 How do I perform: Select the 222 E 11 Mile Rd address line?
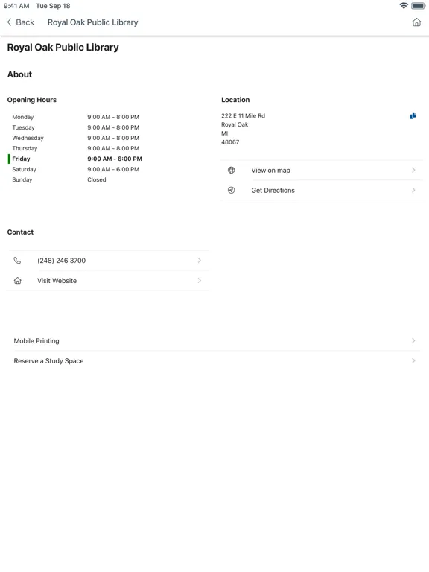[x=243, y=115]
